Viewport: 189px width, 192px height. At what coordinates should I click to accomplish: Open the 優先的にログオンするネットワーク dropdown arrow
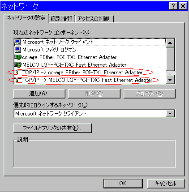[x=170, y=114]
